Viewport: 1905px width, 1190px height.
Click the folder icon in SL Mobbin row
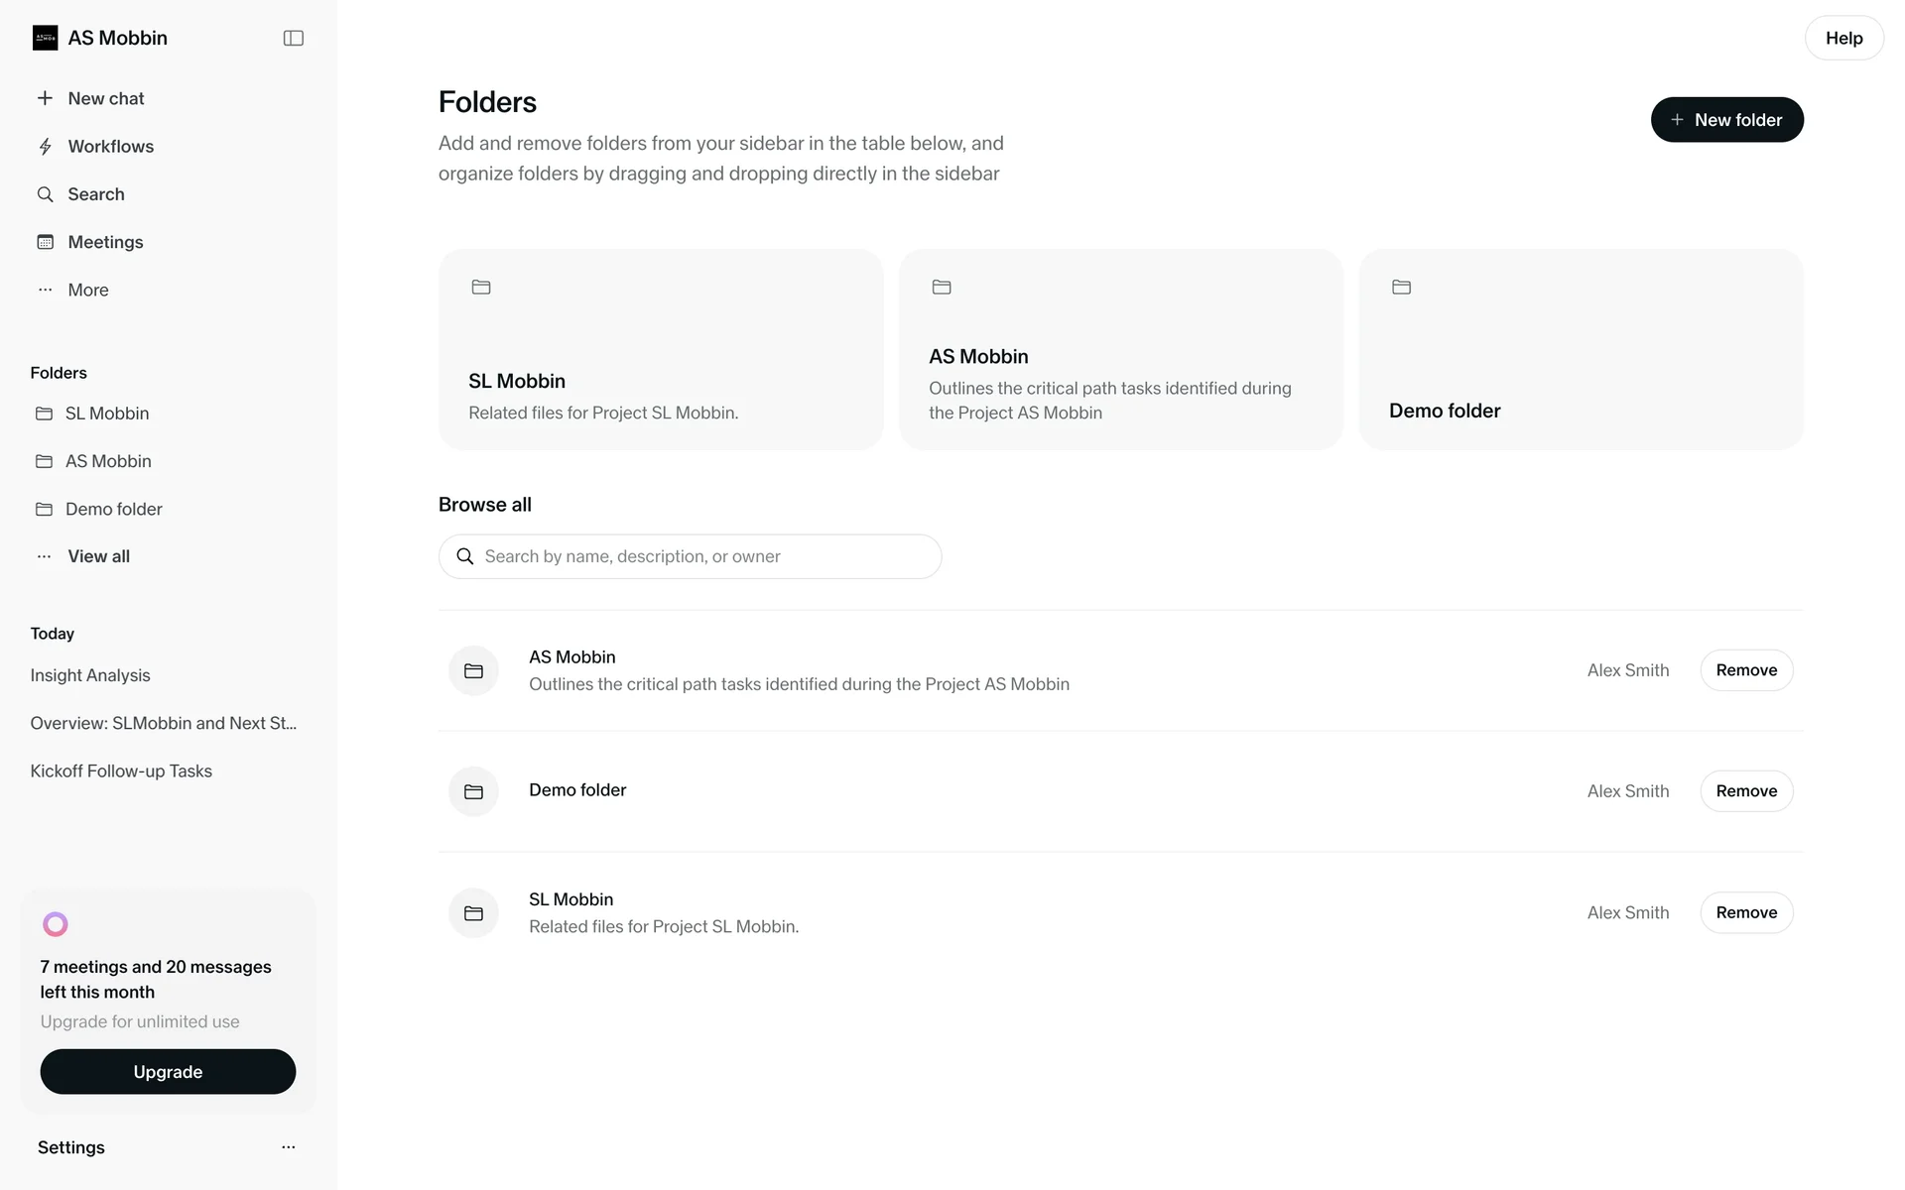pyautogui.click(x=473, y=913)
